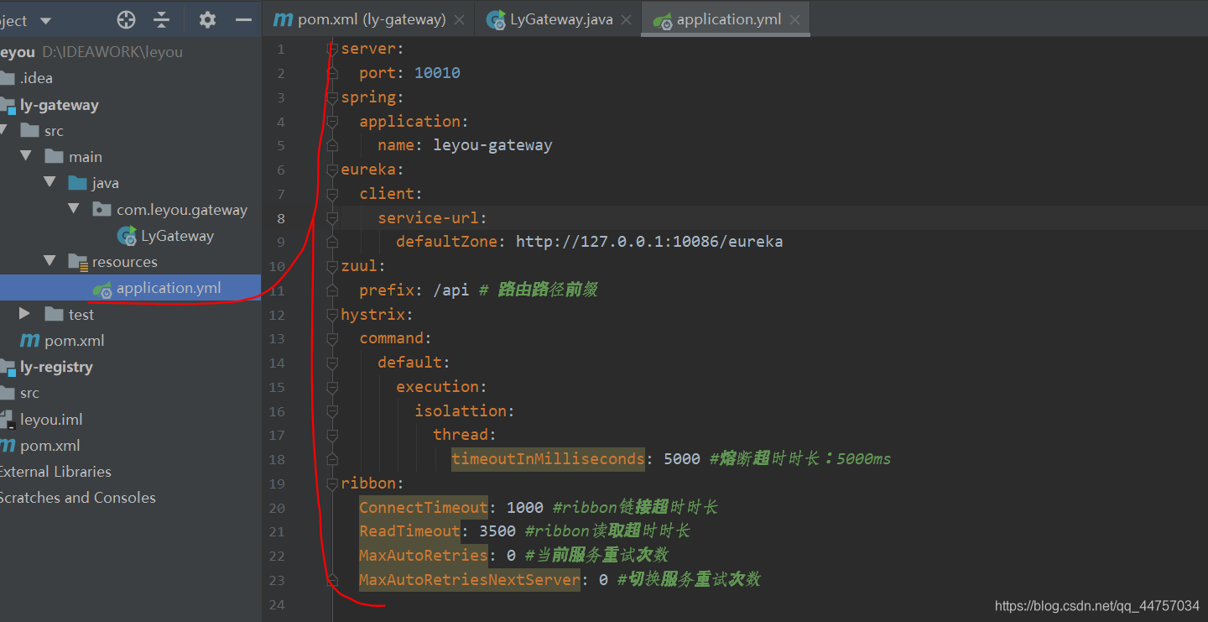This screenshot has height=622, width=1208.
Task: Close the LyGateway.java tab
Action: [x=626, y=20]
